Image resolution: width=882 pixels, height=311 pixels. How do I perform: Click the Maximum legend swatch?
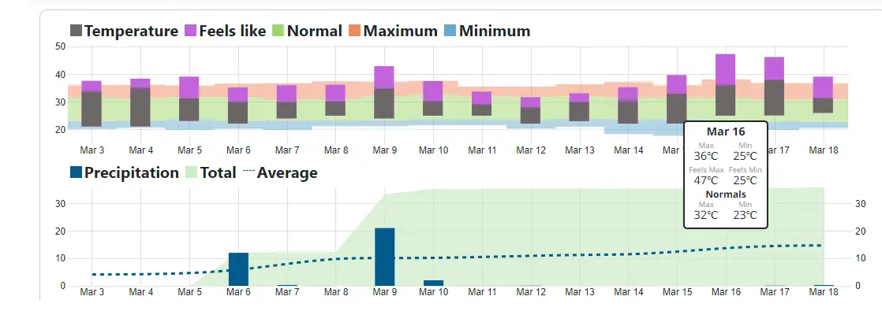click(x=355, y=31)
